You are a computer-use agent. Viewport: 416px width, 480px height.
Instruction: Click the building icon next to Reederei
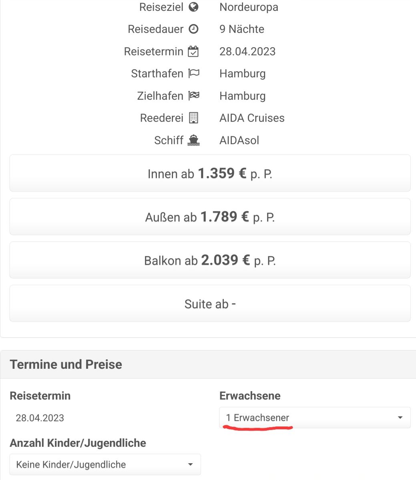tap(194, 118)
